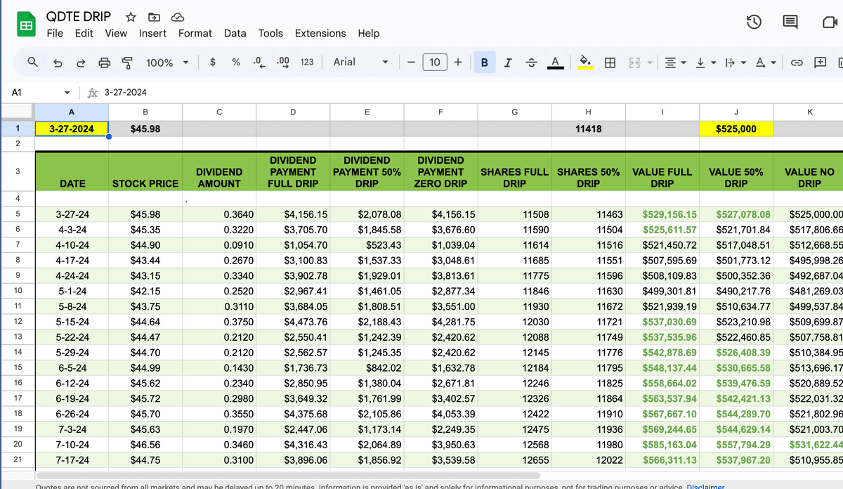Open more number formats (123)
This screenshot has width=843, height=489.
[307, 62]
